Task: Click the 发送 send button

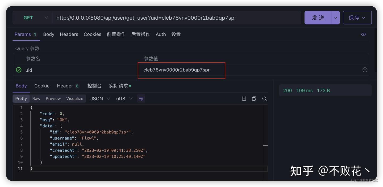Action: pos(318,18)
